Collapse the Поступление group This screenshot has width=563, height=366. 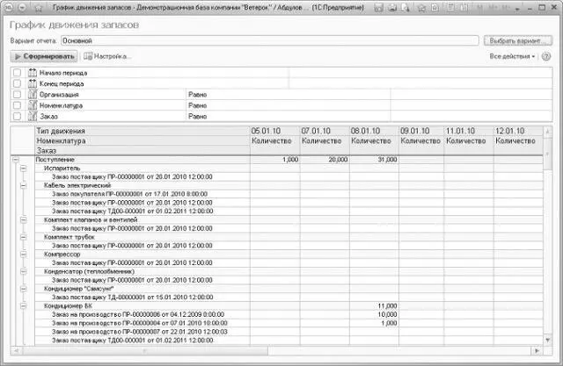coord(16,160)
